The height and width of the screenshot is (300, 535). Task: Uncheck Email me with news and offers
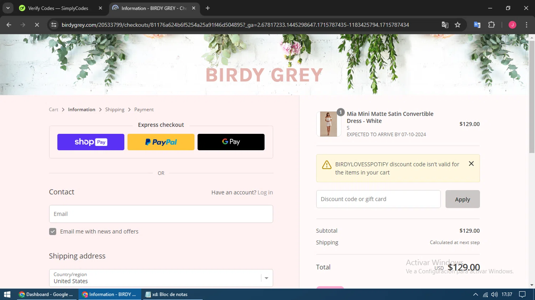pyautogui.click(x=53, y=232)
